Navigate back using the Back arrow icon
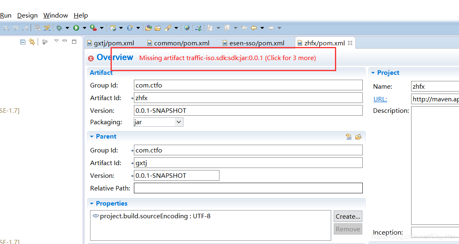The width and height of the screenshot is (459, 244). (x=254, y=28)
